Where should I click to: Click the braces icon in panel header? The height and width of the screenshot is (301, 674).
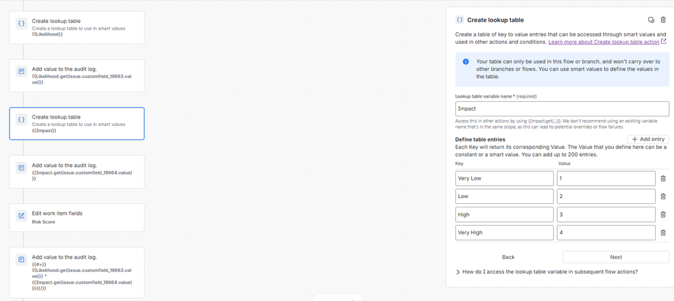(x=459, y=20)
